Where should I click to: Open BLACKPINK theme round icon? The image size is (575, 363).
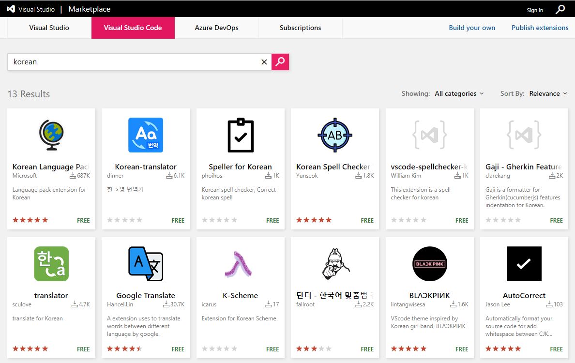tap(430, 264)
